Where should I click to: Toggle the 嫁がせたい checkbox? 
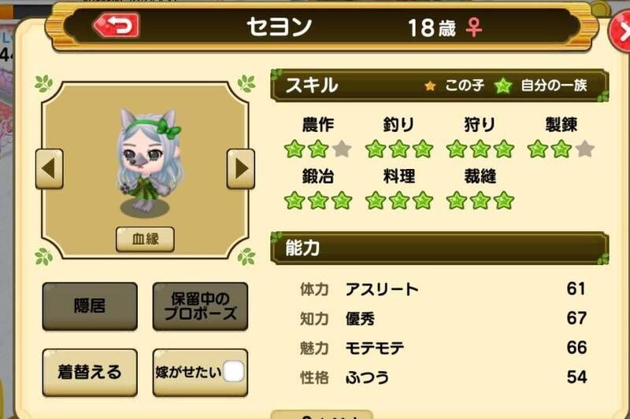coord(233,371)
